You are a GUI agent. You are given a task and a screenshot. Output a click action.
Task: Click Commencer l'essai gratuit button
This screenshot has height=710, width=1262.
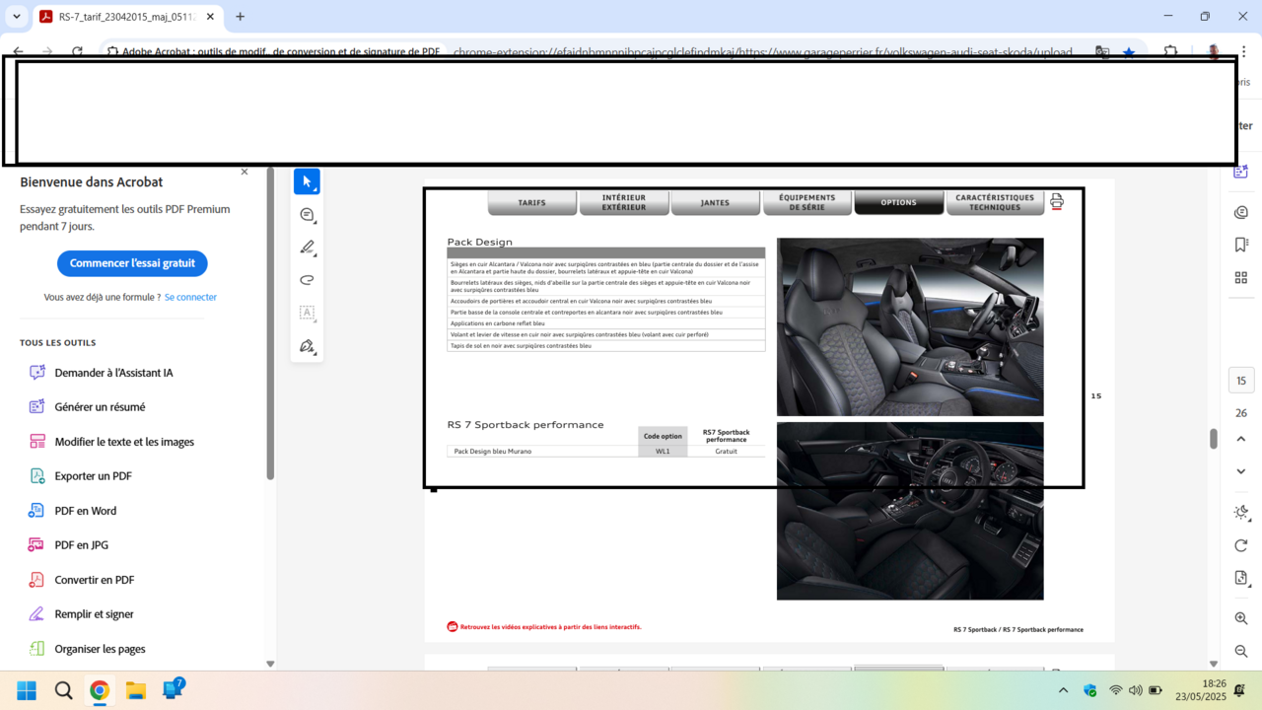pyautogui.click(x=132, y=263)
